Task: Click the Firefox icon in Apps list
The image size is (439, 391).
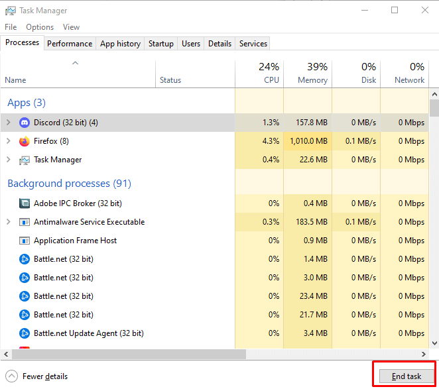Action: pos(25,141)
